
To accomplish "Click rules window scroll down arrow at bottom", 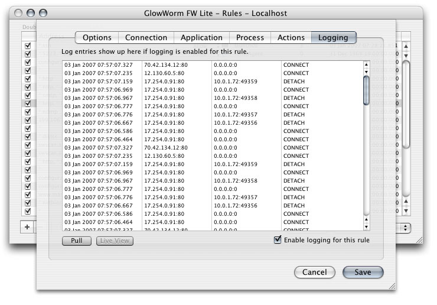I will tap(406, 210).
